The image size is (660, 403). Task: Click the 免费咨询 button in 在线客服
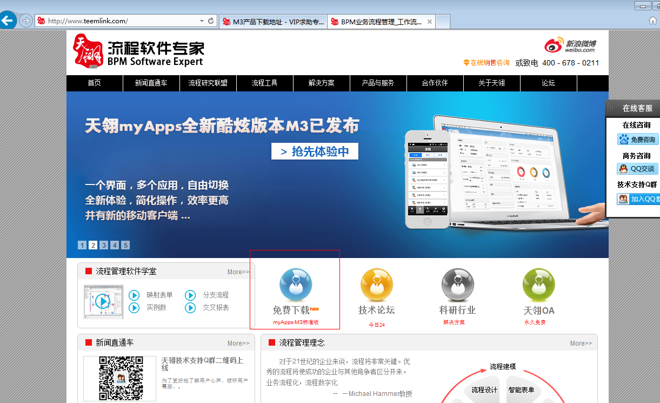(x=638, y=140)
